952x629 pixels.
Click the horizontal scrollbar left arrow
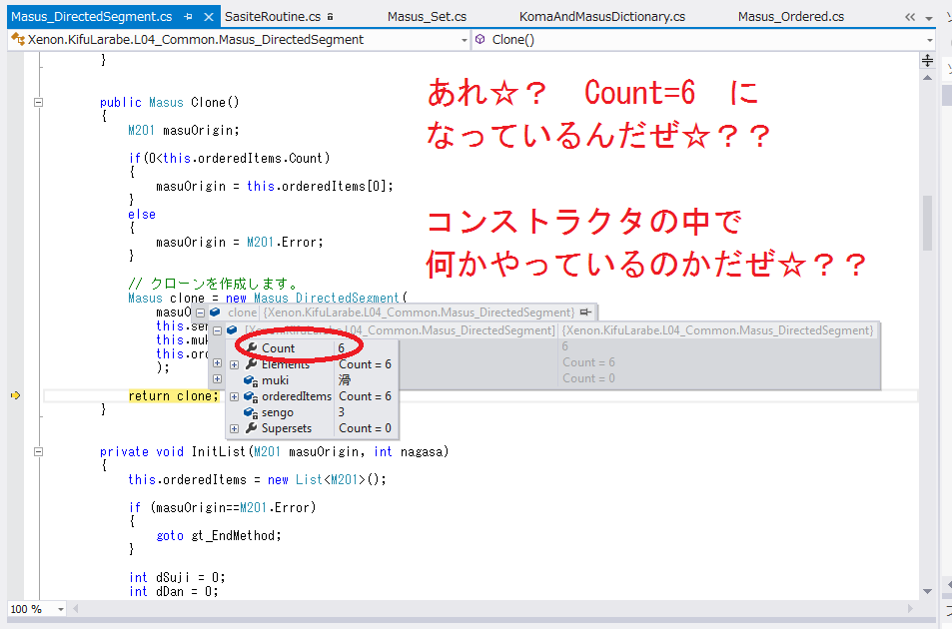coord(75,608)
